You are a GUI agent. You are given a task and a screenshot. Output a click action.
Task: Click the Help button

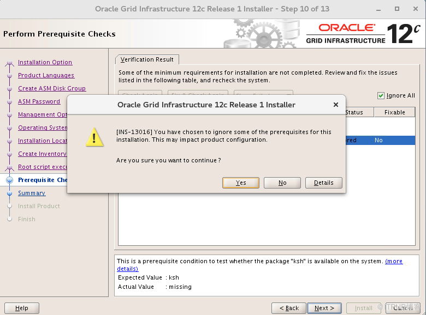22,308
